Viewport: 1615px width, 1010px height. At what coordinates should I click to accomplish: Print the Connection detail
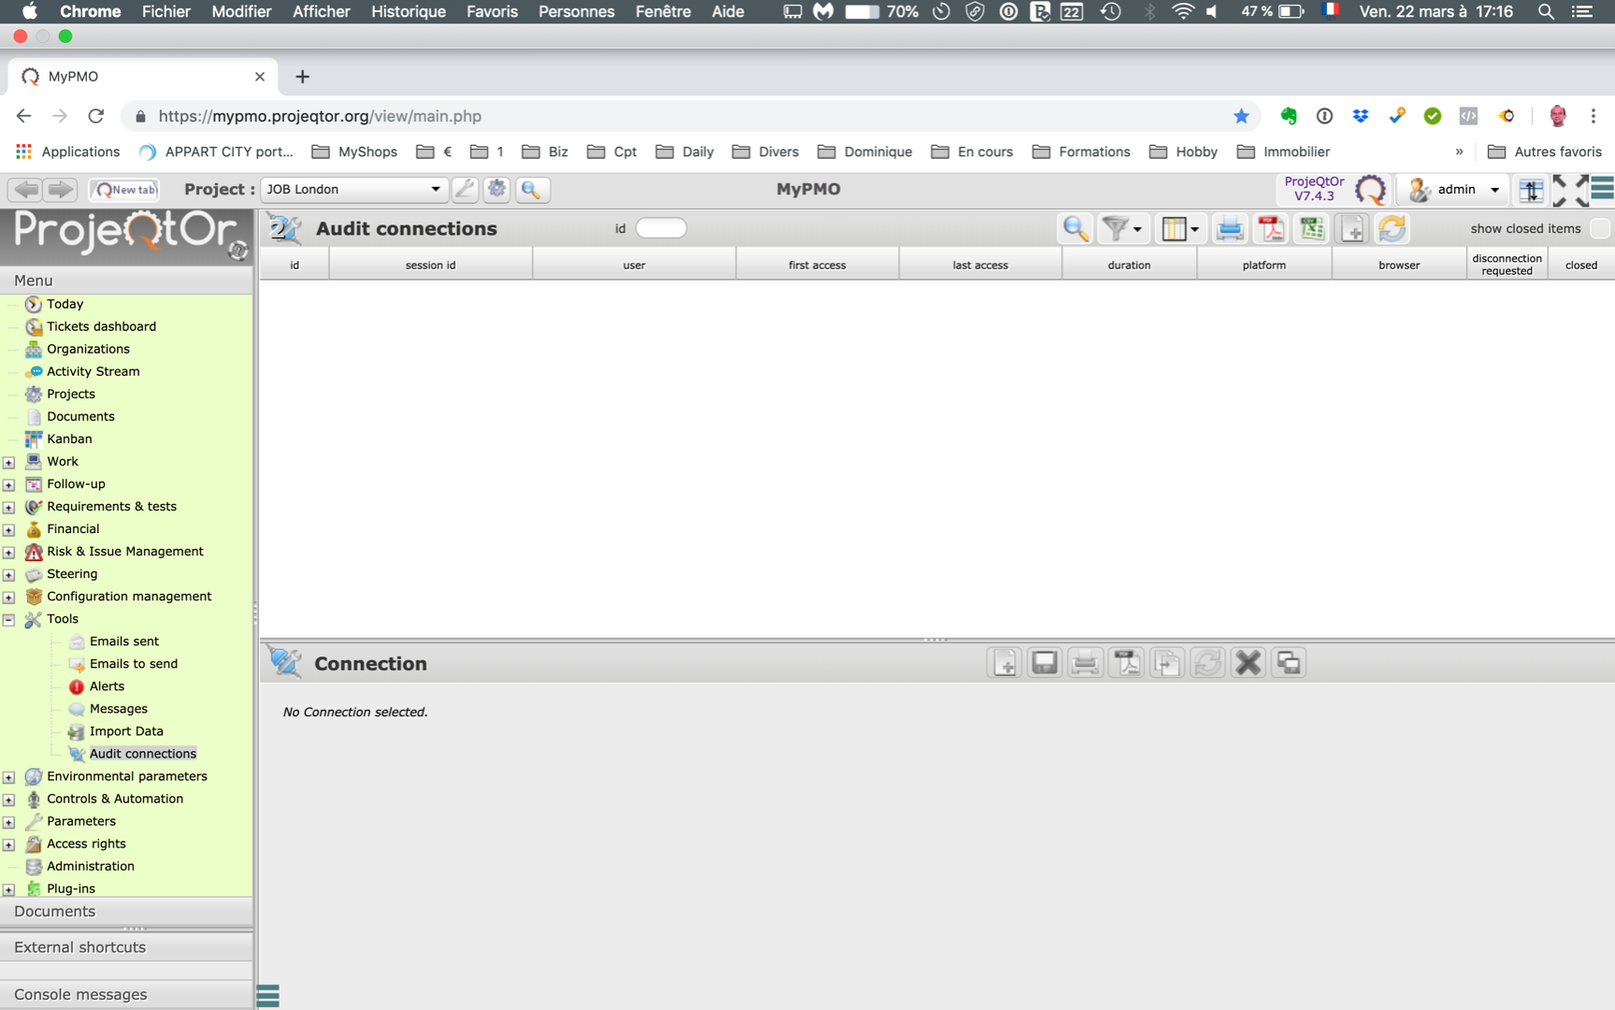pos(1085,663)
